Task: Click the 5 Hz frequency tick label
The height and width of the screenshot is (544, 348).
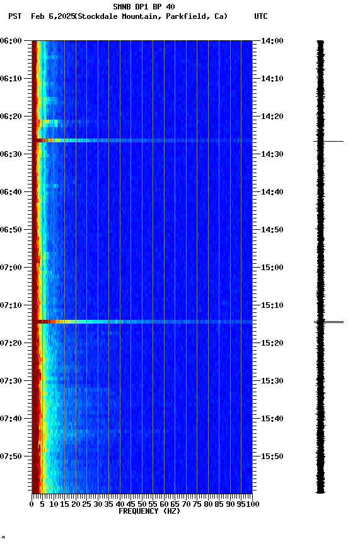Action: pos(42,504)
